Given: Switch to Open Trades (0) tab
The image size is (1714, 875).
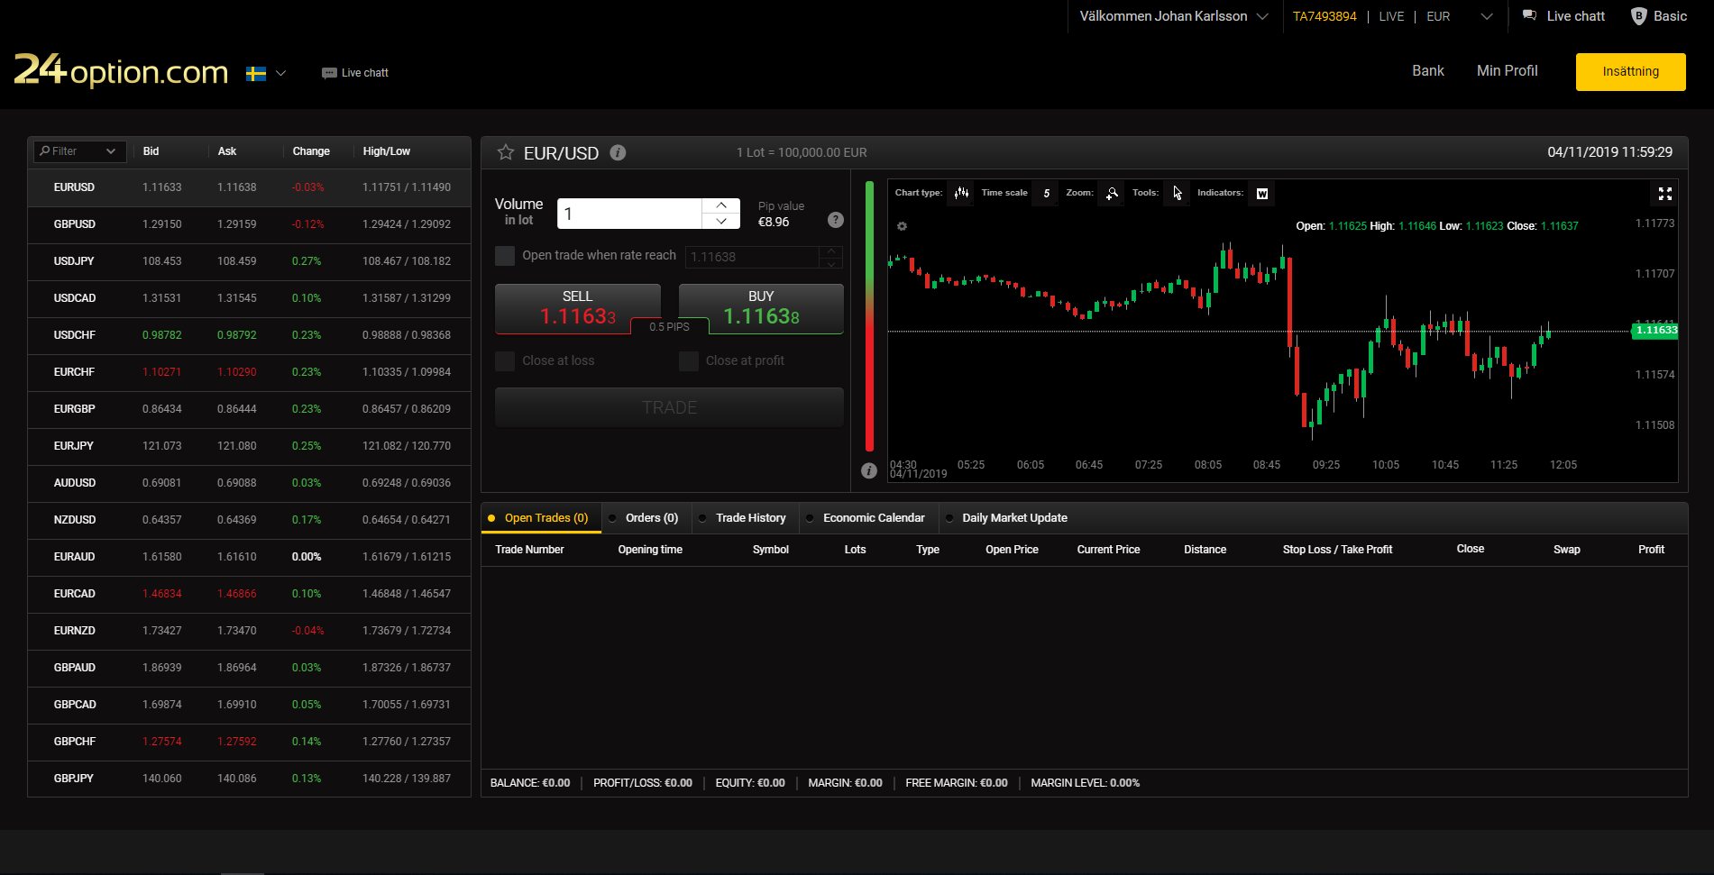Looking at the screenshot, I should coord(541,518).
